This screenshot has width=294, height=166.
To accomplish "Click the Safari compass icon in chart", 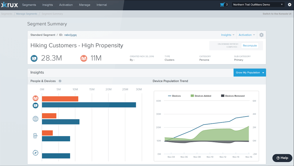I will click(35, 153).
